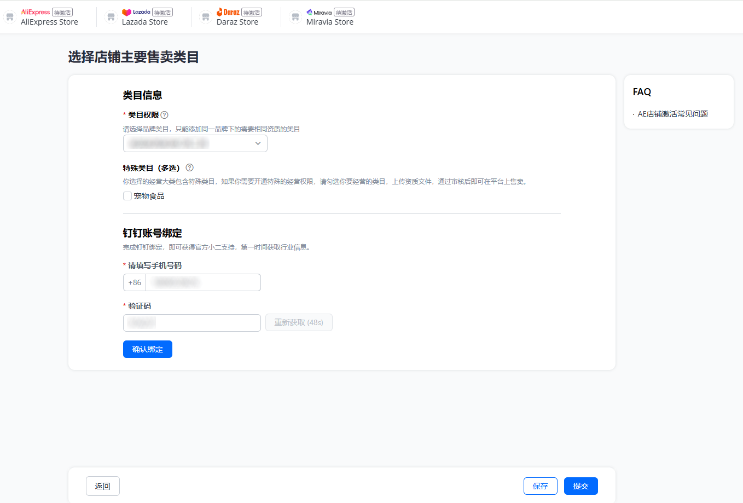Switch to Miravia Store tab
This screenshot has width=743, height=503.
coord(329,22)
